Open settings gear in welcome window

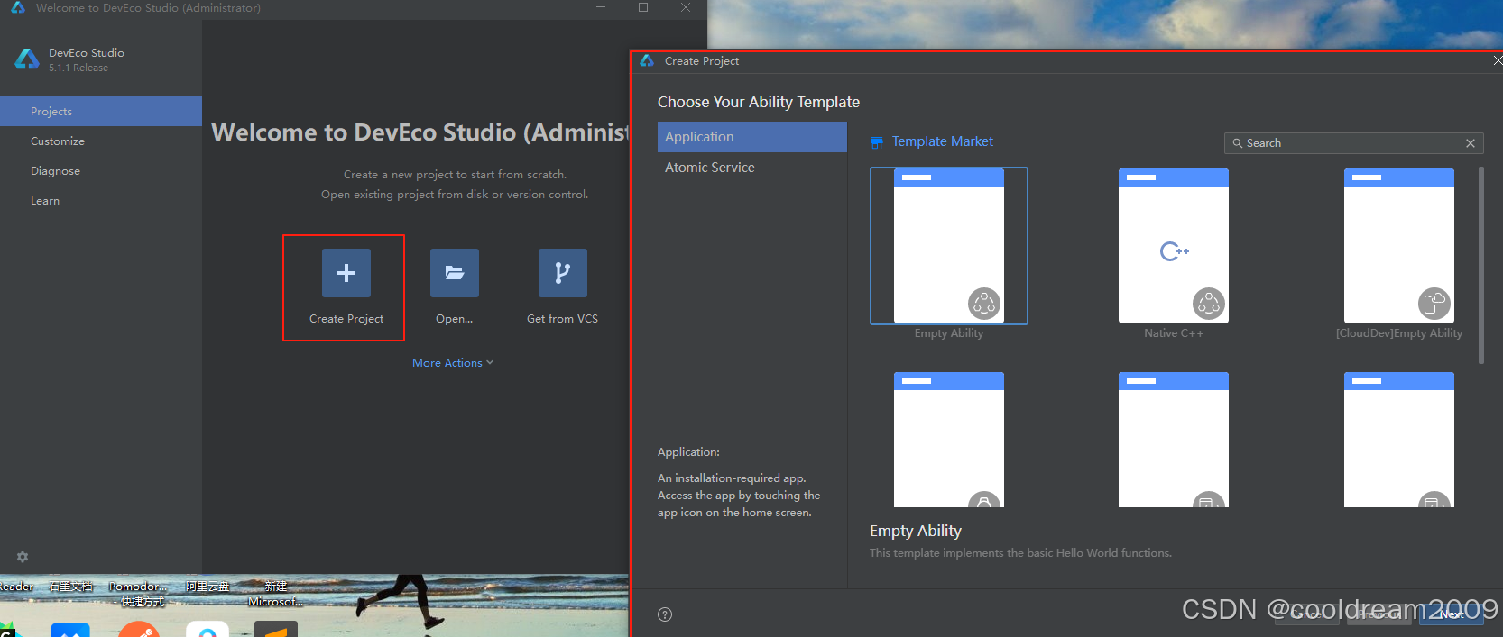(23, 557)
